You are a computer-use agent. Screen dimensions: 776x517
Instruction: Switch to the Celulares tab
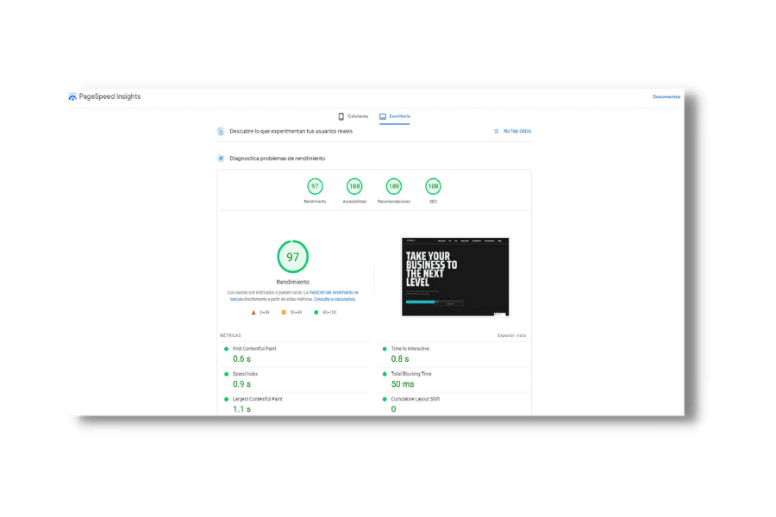tap(354, 115)
